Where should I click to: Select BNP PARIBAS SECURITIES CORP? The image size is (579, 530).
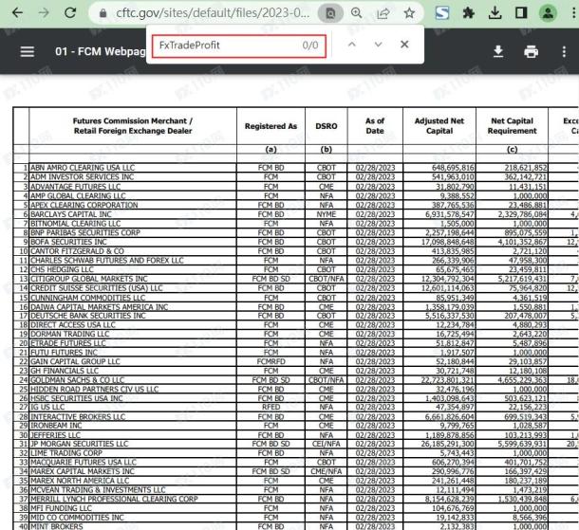point(85,232)
